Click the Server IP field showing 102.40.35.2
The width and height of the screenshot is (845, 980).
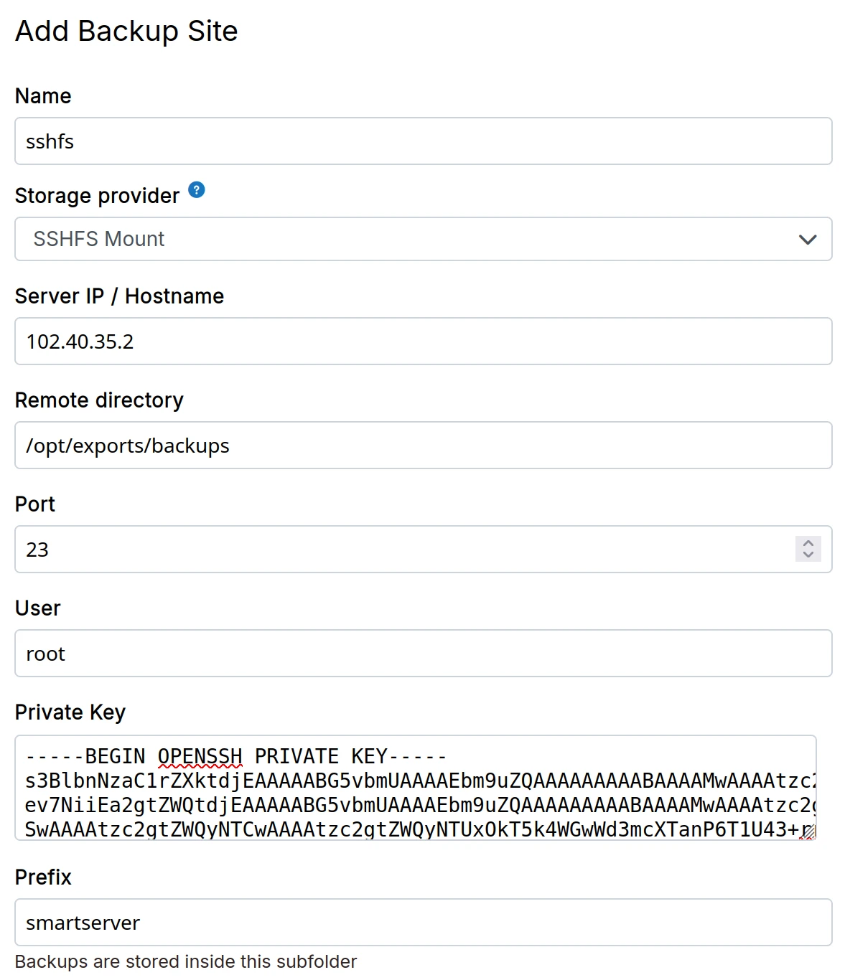[x=423, y=341]
